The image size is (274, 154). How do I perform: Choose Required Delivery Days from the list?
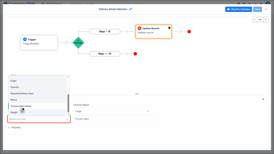[22, 93]
